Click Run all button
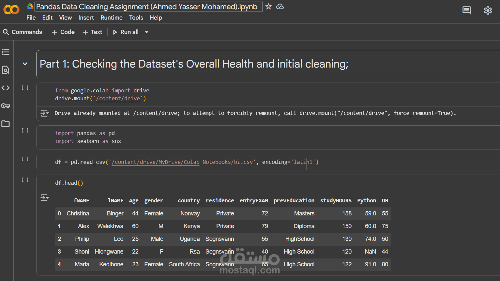This screenshot has width=500, height=281. click(x=126, y=32)
